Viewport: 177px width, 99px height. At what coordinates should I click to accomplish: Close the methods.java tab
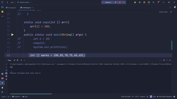pos(32,8)
